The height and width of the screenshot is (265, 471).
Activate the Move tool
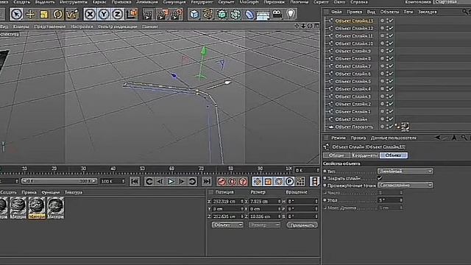pyautogui.click(x=30, y=14)
